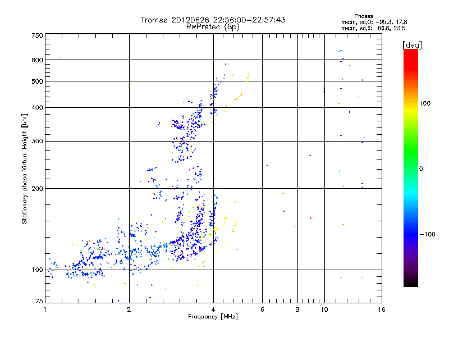Viewport: 449px width, 337px height.
Task: Select the "mean, sd,O: -95.3, 17.8" line
Action: 374,22
